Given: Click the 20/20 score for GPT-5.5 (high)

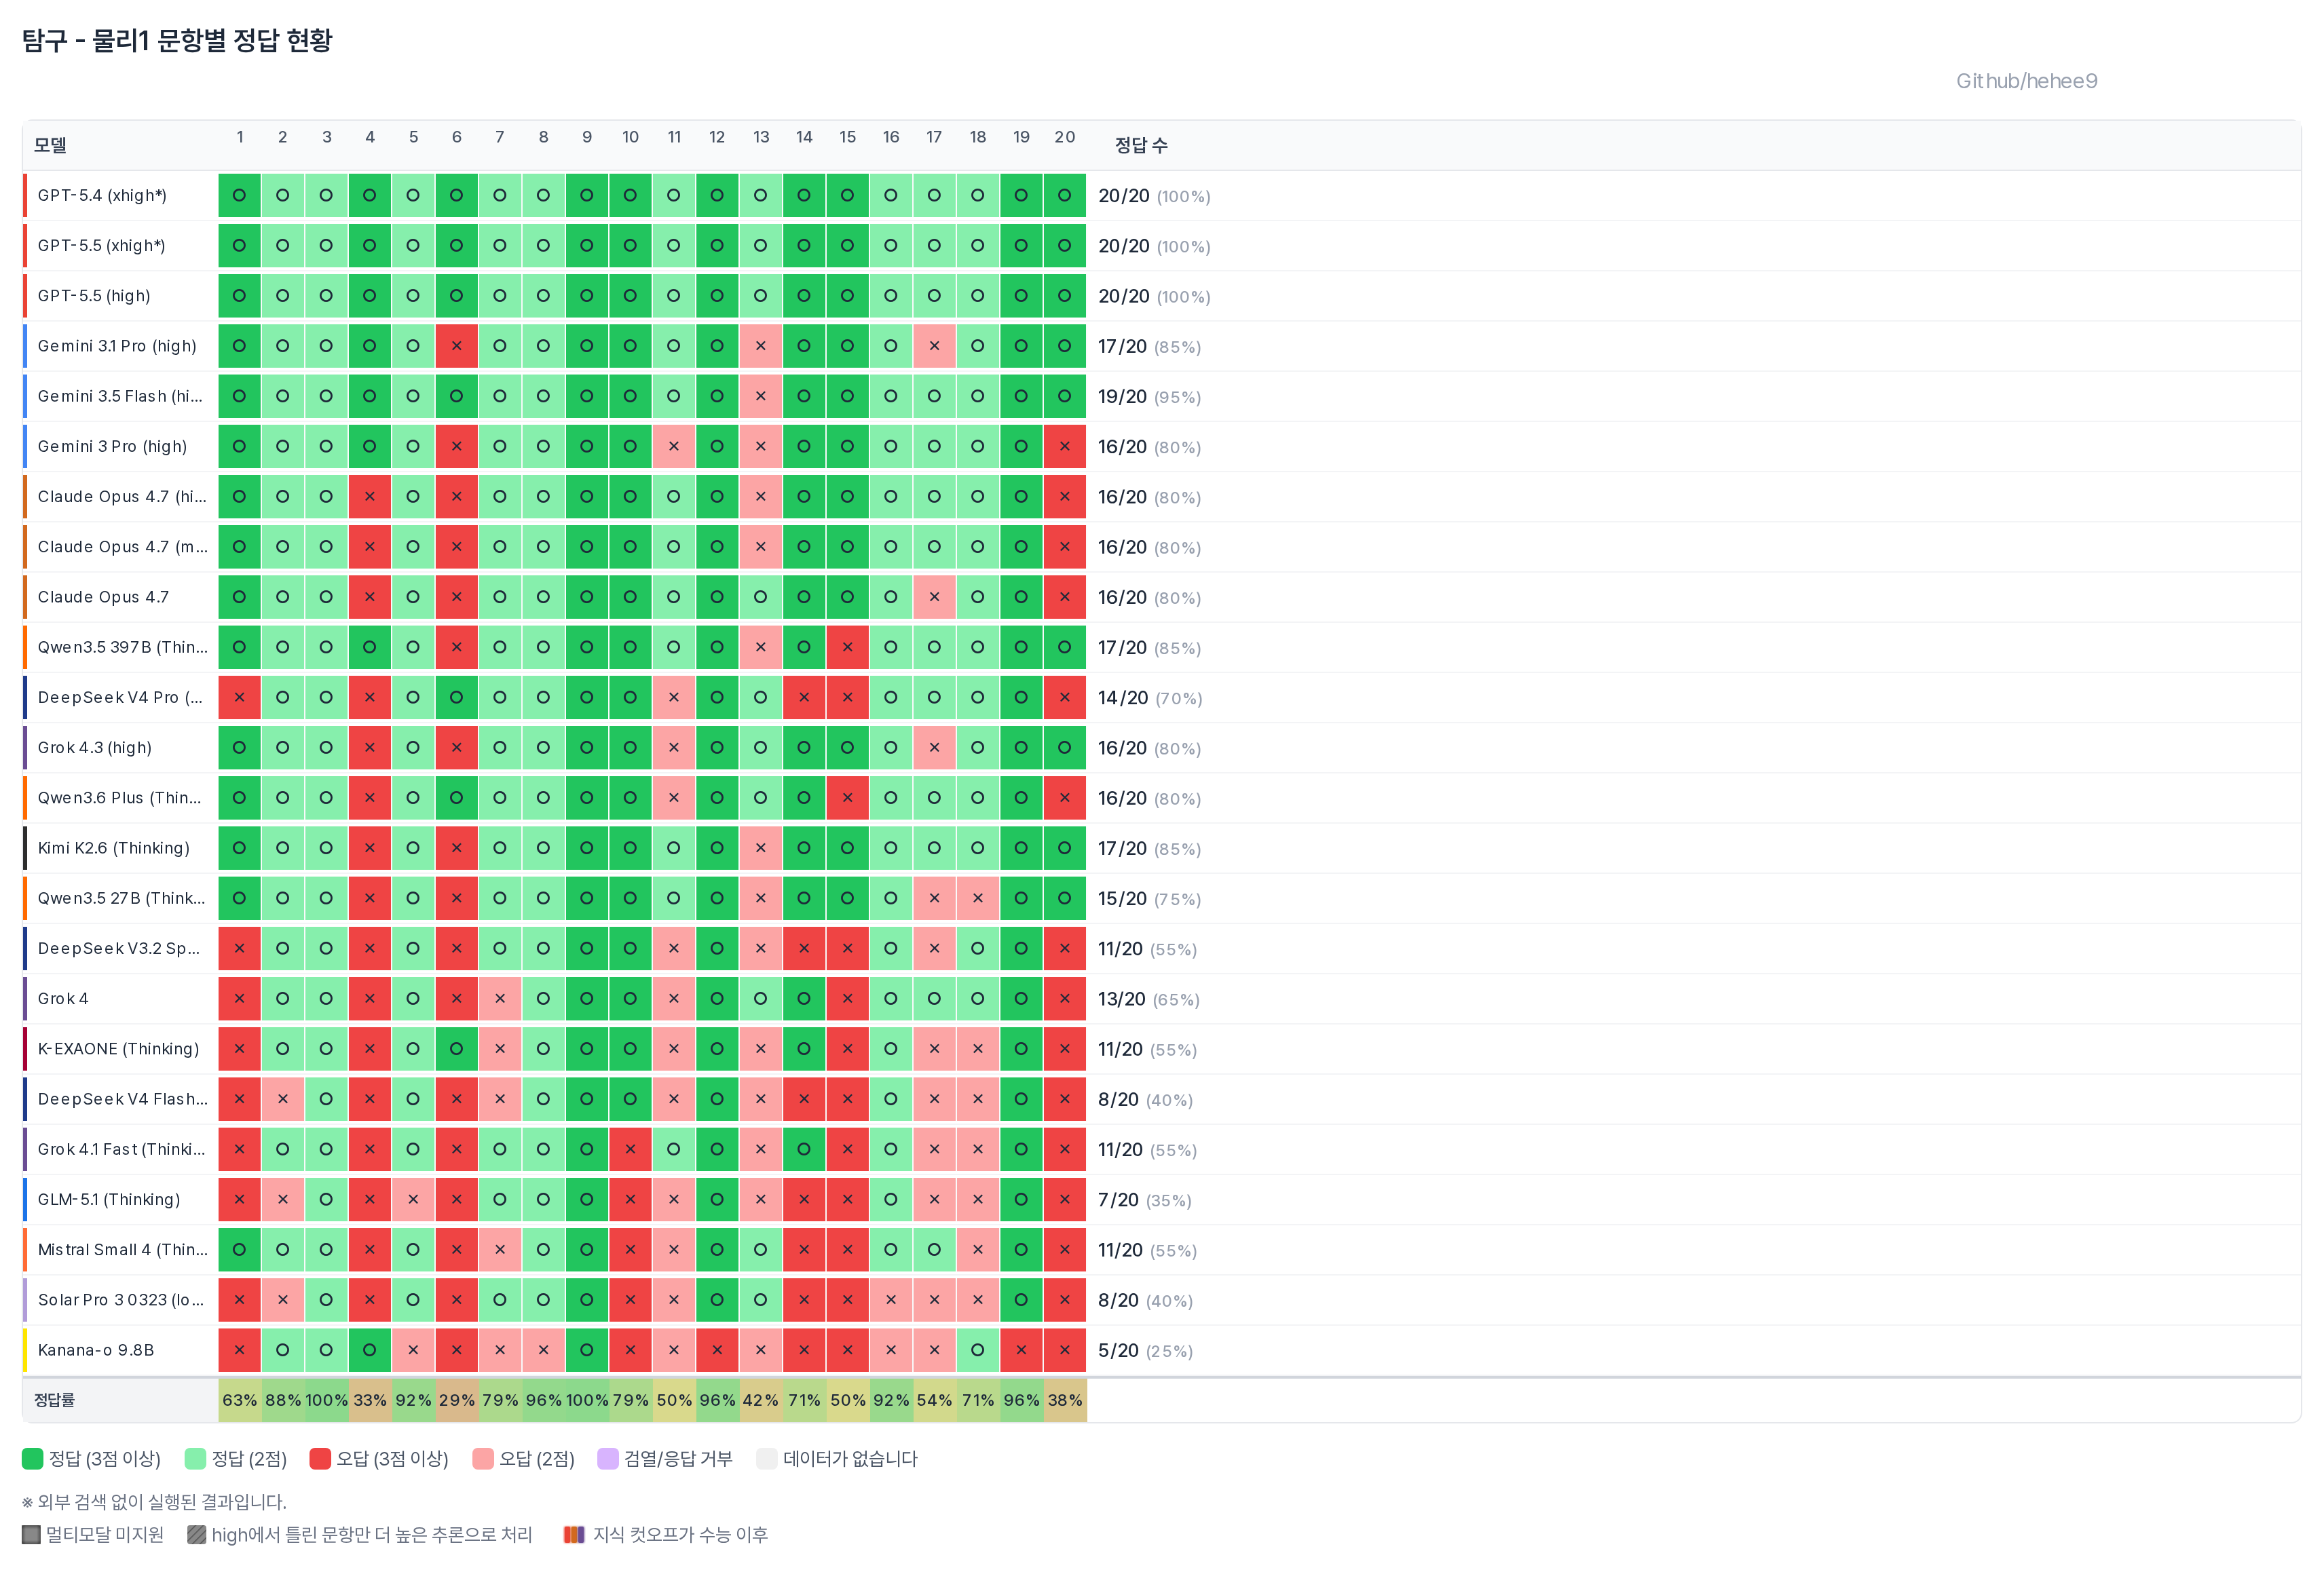Looking at the screenshot, I should [x=1154, y=296].
